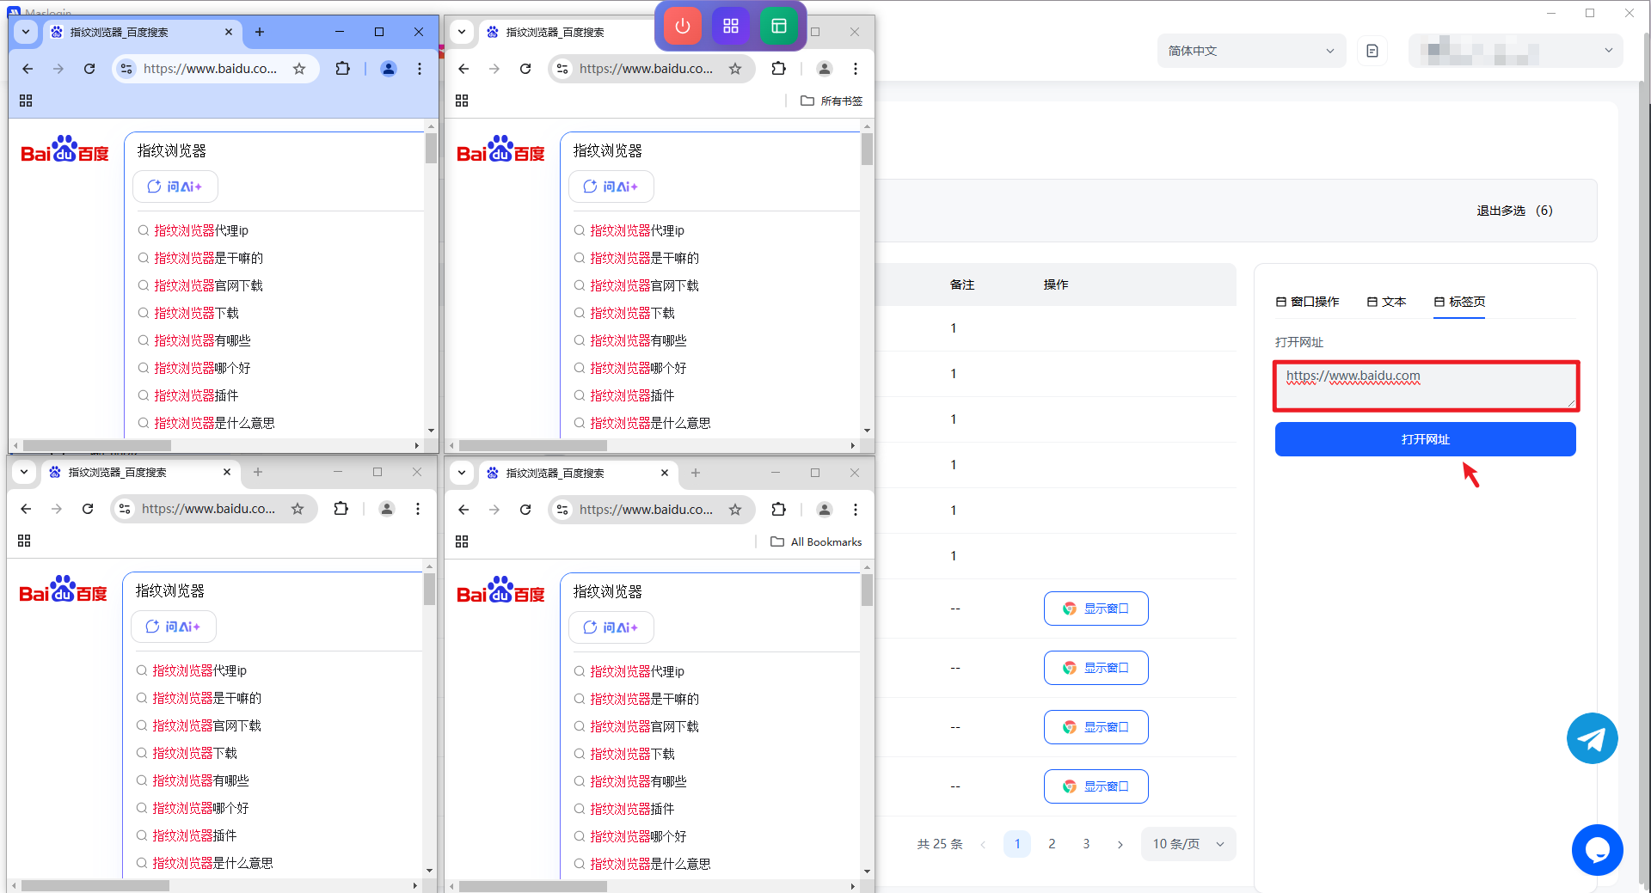1651x893 pixels.
Task: Reload the page in the top-right browser
Action: 525,69
